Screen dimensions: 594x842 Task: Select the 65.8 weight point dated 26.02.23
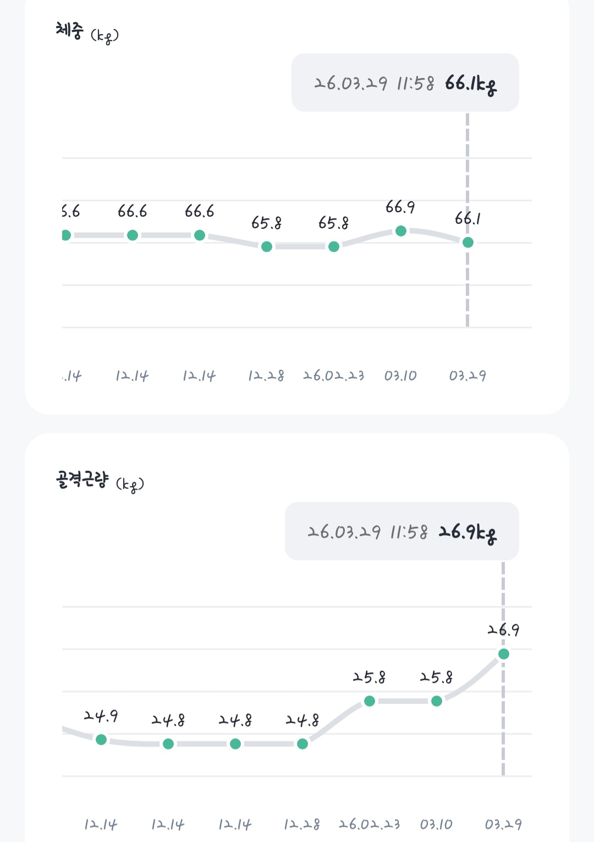coord(334,246)
